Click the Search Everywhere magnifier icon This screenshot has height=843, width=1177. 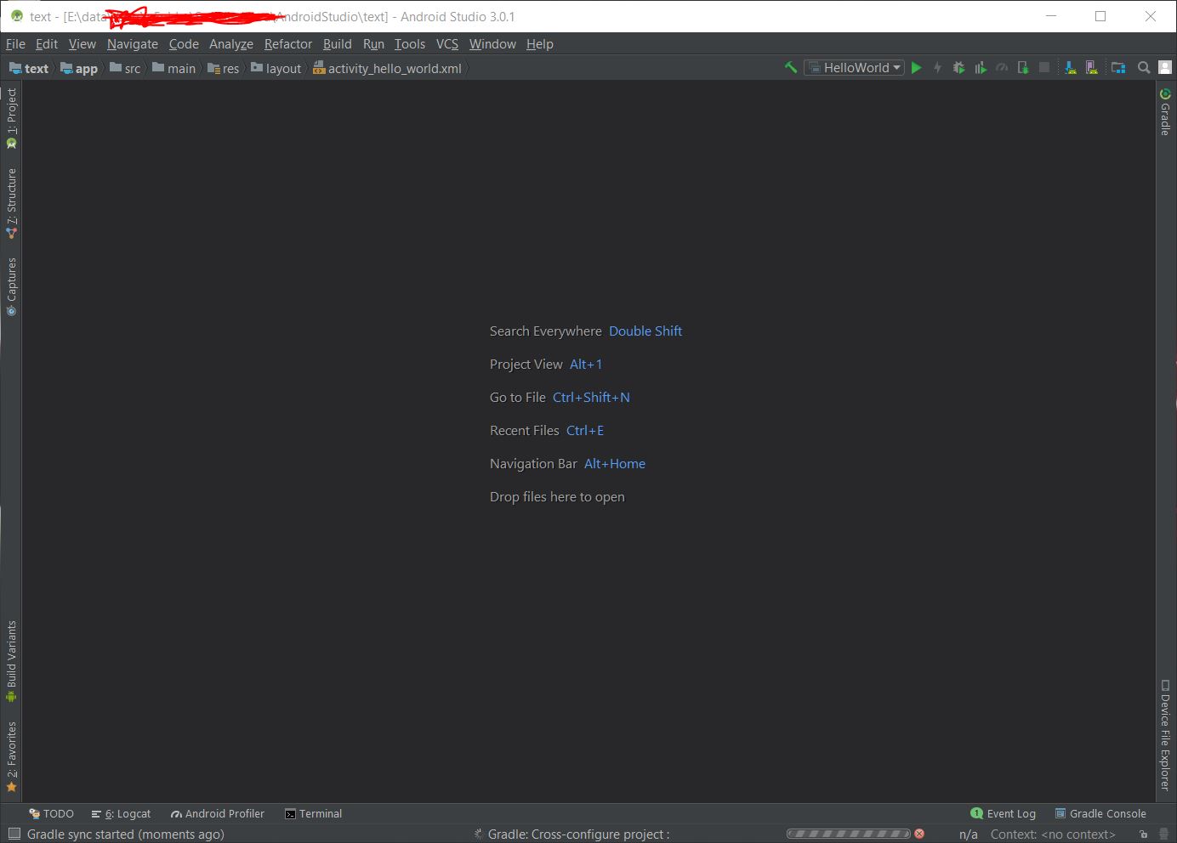pyautogui.click(x=1144, y=68)
